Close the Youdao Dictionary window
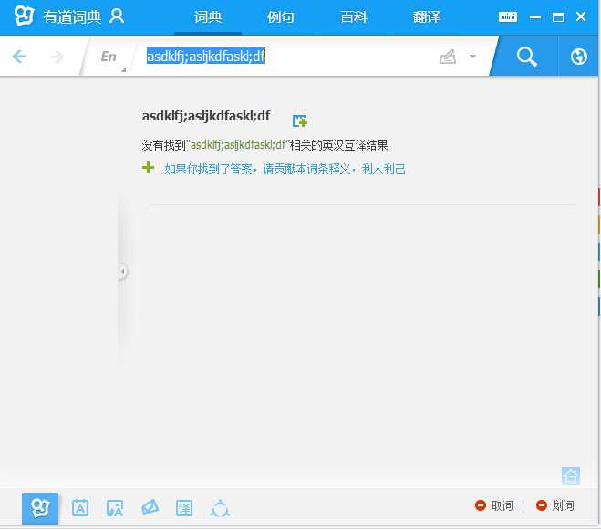 [581, 16]
